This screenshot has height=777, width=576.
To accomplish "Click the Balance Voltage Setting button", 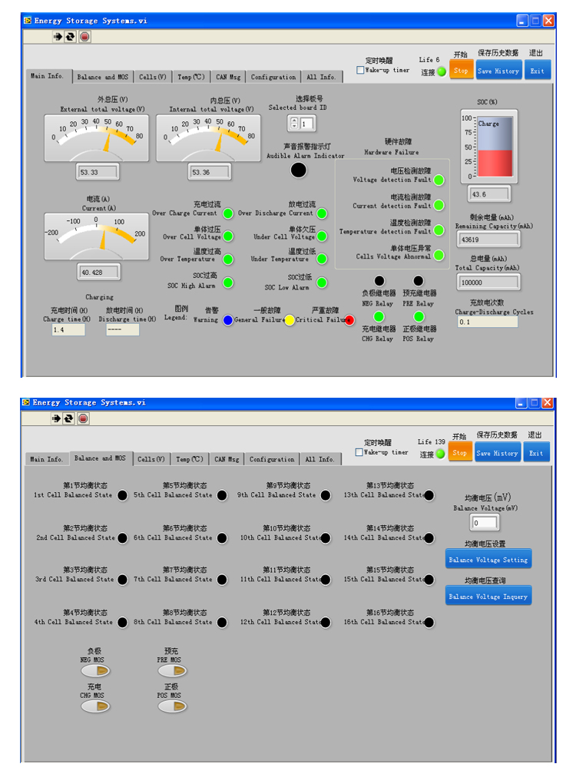I will [488, 560].
